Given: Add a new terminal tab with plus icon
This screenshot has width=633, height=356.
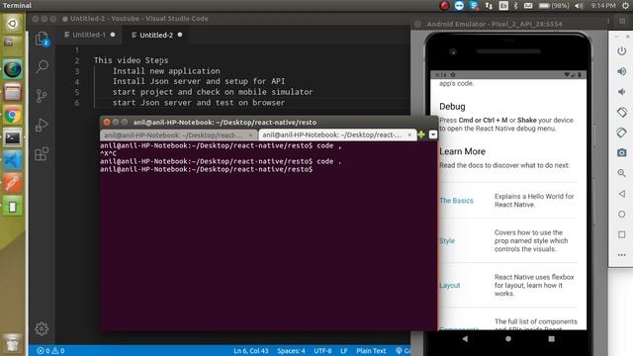Looking at the screenshot, I should pyautogui.click(x=421, y=134).
